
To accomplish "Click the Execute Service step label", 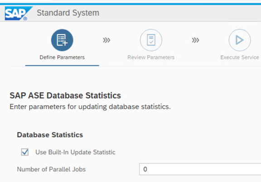I will [x=240, y=57].
